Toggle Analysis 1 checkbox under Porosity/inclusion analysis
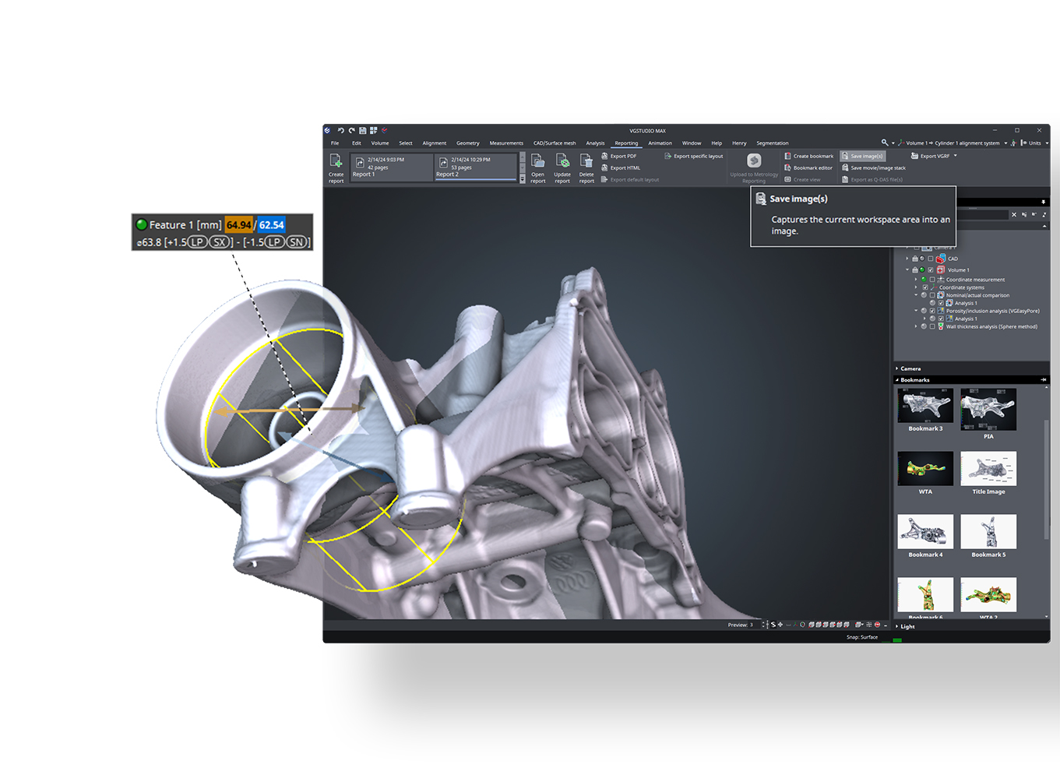This screenshot has height=768, width=1060. click(941, 319)
